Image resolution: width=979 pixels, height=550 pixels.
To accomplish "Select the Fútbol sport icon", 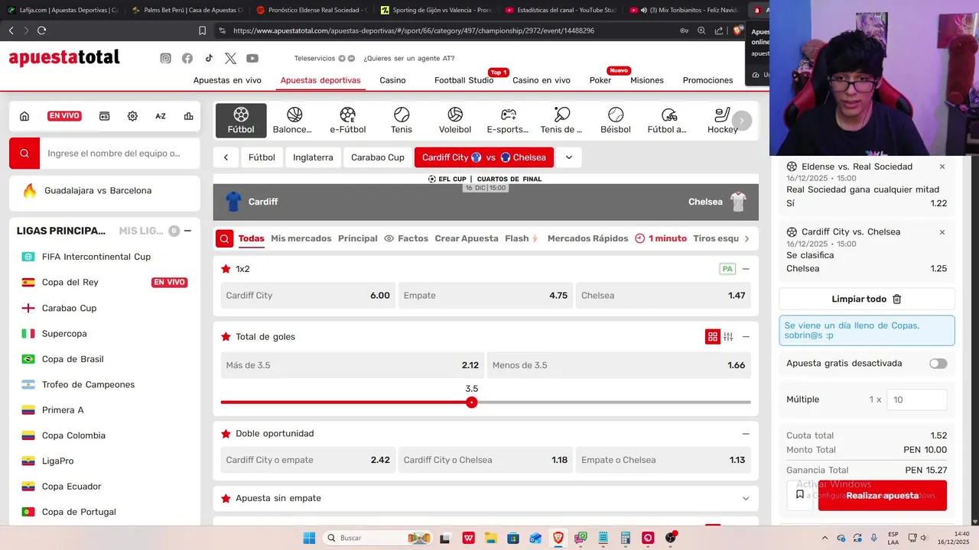I will click(241, 120).
